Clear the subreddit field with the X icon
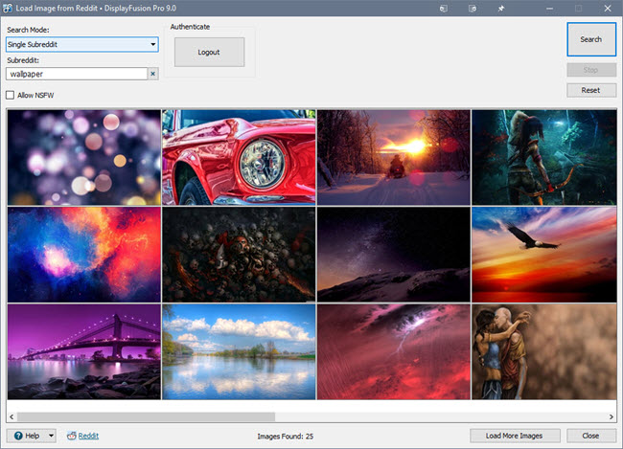 (152, 73)
